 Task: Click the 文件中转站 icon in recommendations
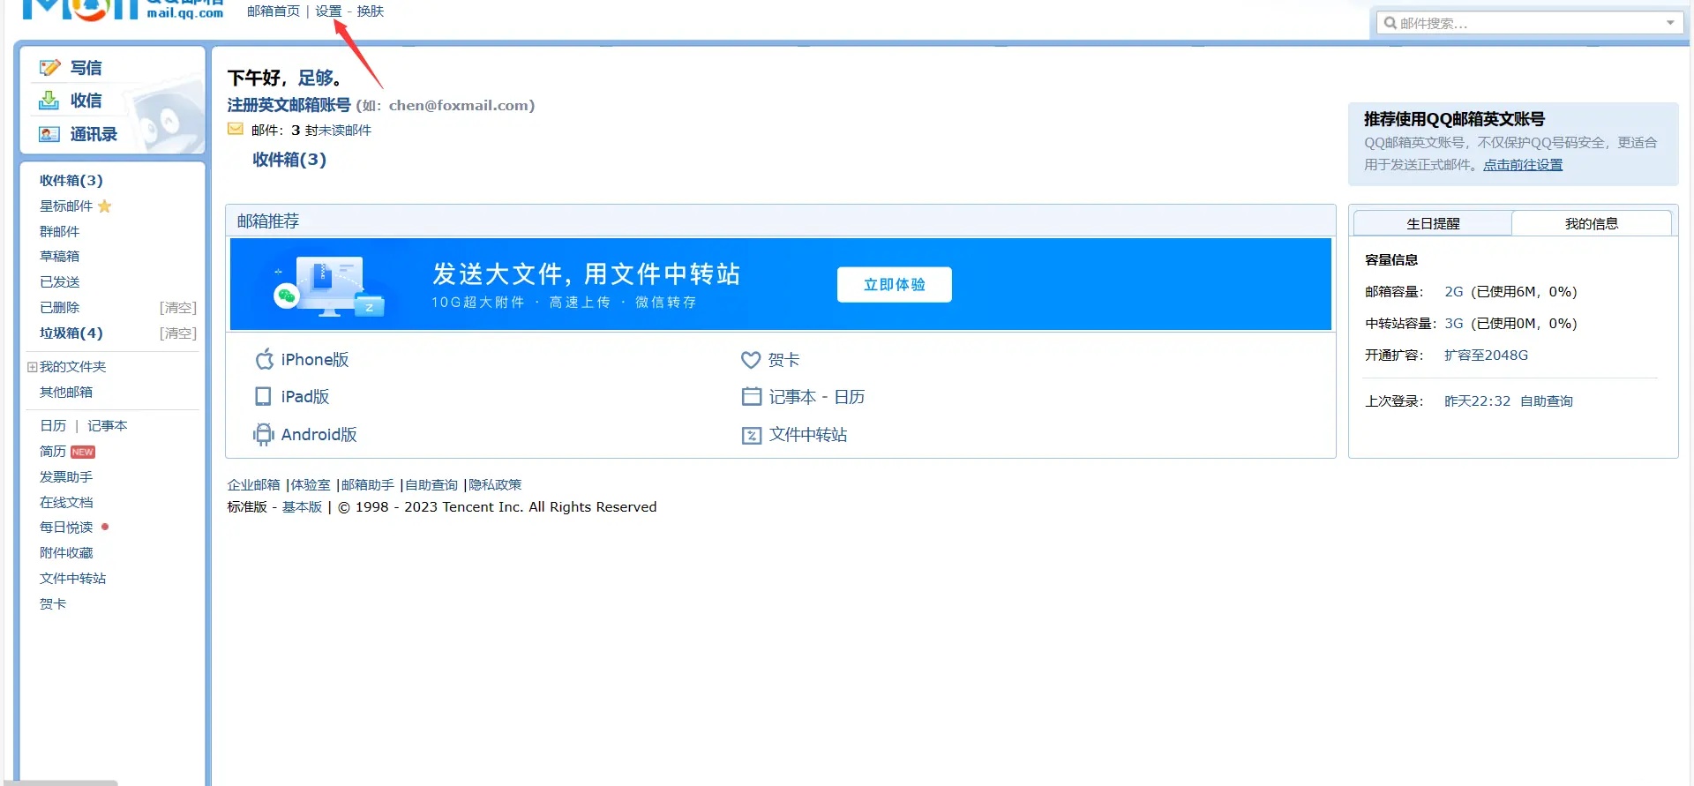(752, 435)
